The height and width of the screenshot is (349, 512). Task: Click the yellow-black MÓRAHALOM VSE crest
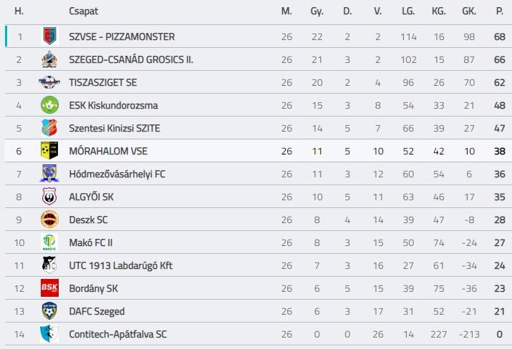(x=49, y=151)
